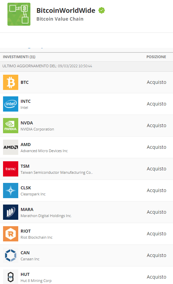The width and height of the screenshot is (173, 284).
Task: Click the MARA ticker label
Action: tap(27, 210)
